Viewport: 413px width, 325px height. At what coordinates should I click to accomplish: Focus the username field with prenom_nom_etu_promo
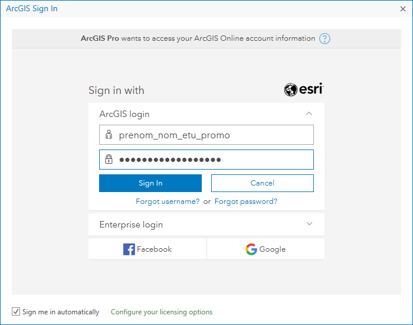[x=206, y=135]
